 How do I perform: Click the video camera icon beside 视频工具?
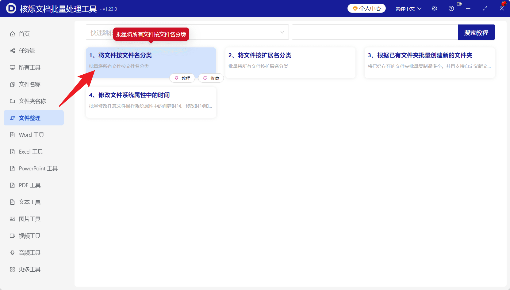click(x=12, y=236)
